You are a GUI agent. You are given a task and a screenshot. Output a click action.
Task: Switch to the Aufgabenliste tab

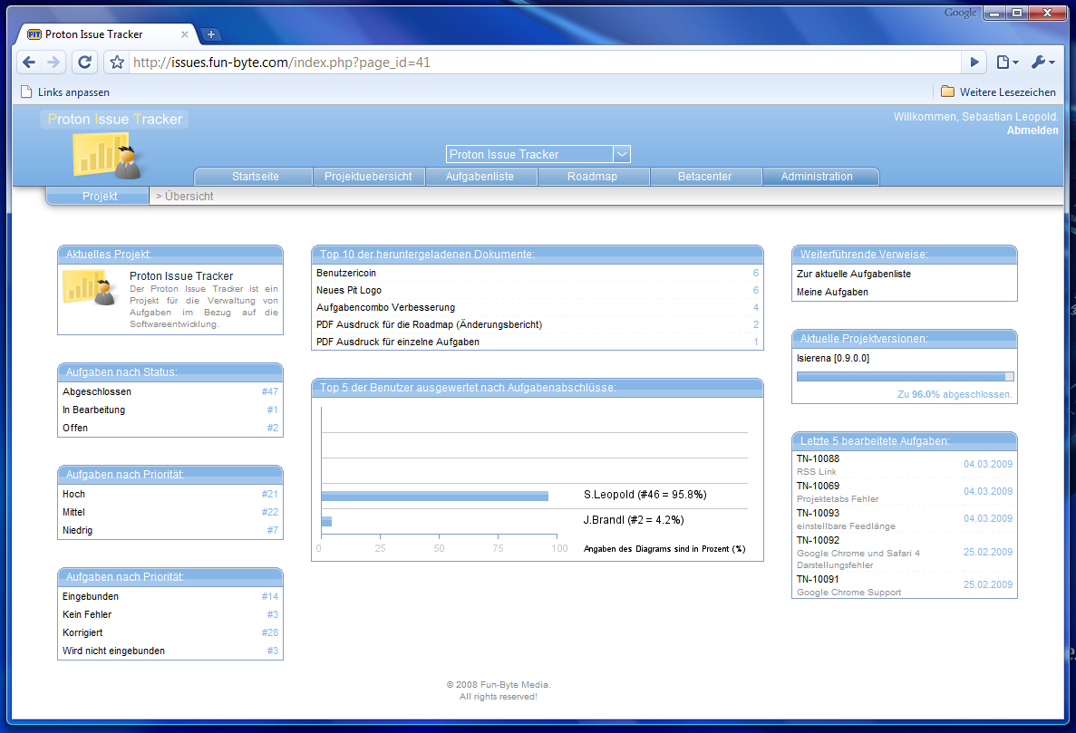480,176
